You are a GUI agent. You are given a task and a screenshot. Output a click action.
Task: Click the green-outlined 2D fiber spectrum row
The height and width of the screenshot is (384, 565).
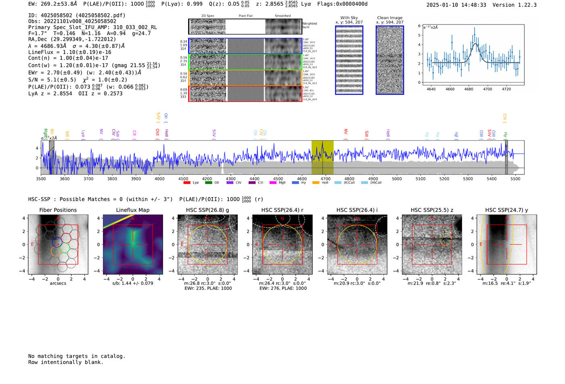pos(245,62)
